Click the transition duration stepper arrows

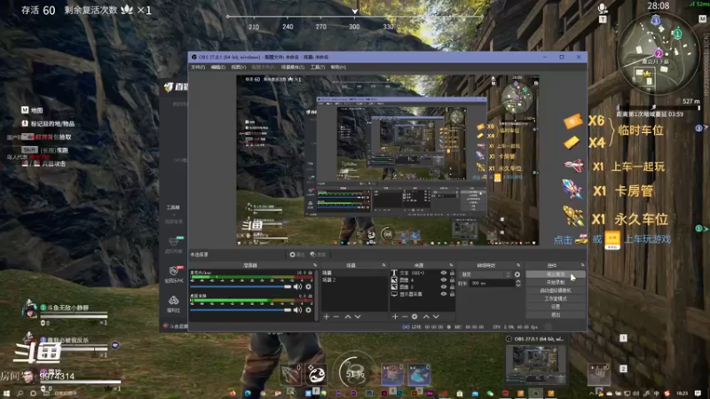pyautogui.click(x=518, y=283)
